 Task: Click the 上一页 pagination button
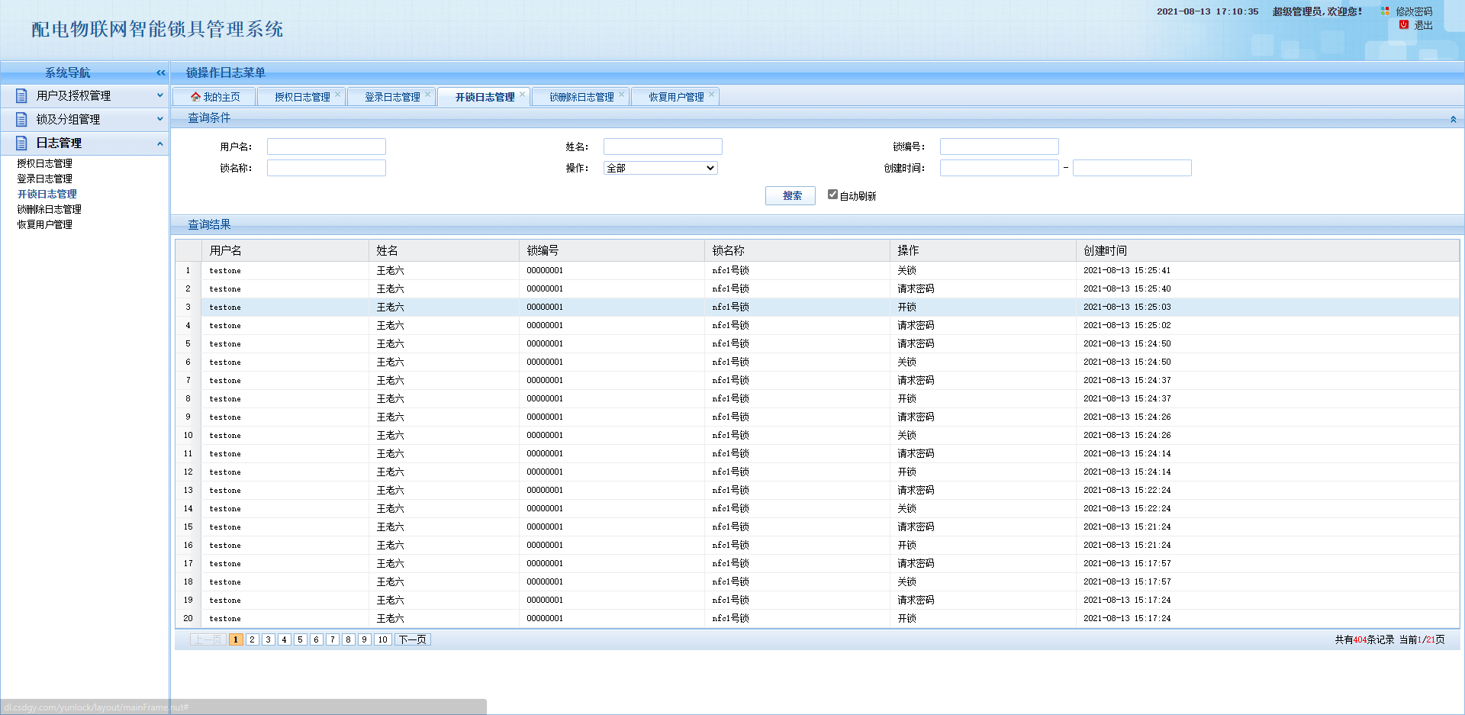pyautogui.click(x=208, y=639)
